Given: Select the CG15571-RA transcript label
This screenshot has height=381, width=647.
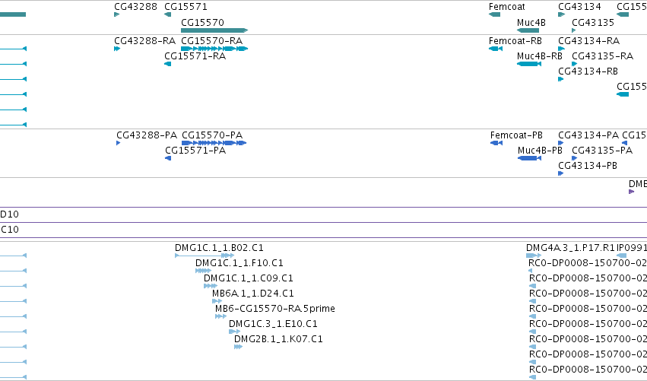Looking at the screenshot, I should pos(195,56).
